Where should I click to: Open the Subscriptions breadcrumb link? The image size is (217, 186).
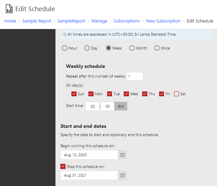[127, 21]
